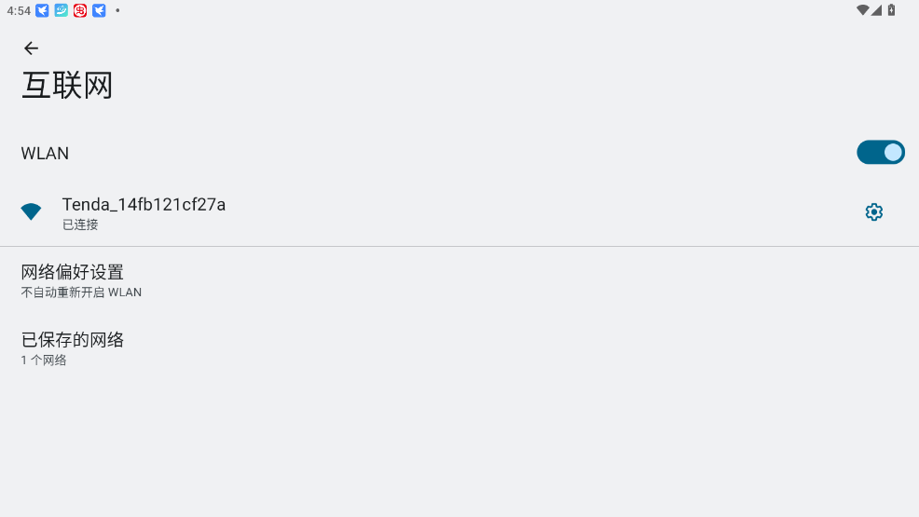This screenshot has width=919, height=517.
Task: Tap 不自动重新开启 WLAN subtitle
Action: [81, 293]
